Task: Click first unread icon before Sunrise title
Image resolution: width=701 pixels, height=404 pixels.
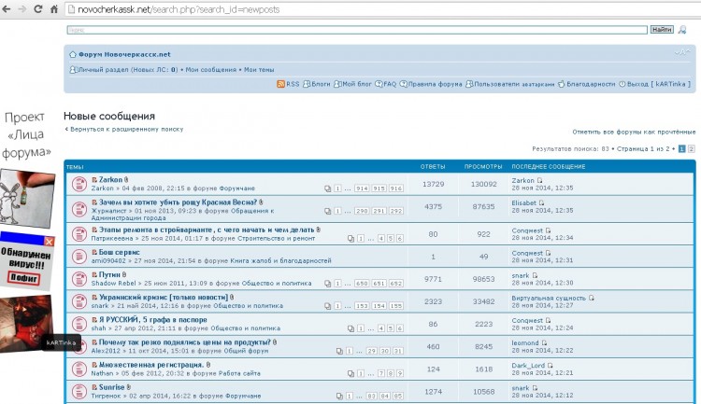Action: click(x=94, y=387)
